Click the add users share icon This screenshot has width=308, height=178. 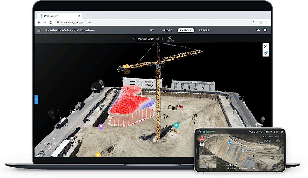[258, 30]
